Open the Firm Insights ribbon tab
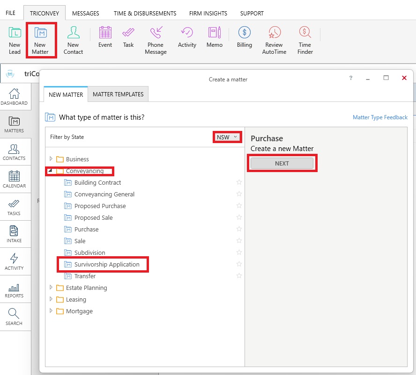The height and width of the screenshot is (375, 416). (x=208, y=14)
